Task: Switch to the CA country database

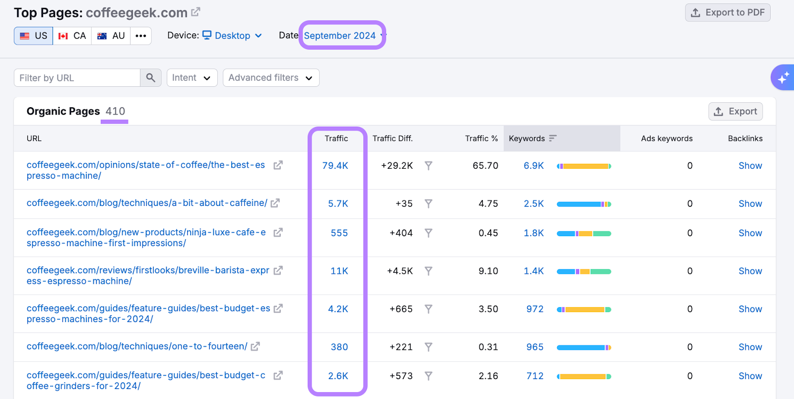Action: [72, 36]
